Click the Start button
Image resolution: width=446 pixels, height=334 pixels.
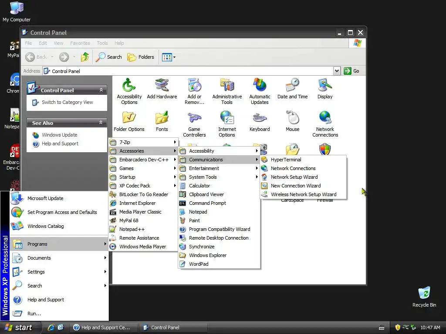[19, 327]
